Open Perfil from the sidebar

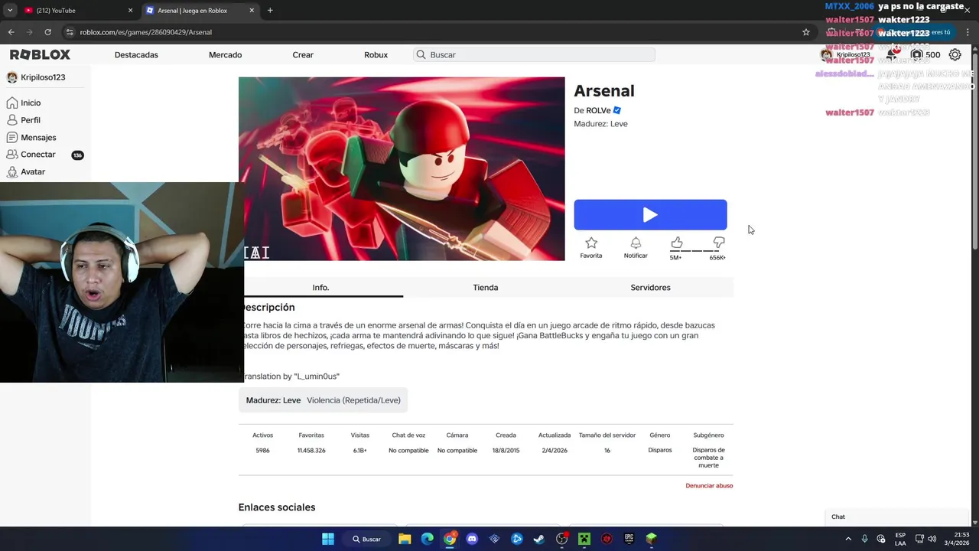coord(31,120)
